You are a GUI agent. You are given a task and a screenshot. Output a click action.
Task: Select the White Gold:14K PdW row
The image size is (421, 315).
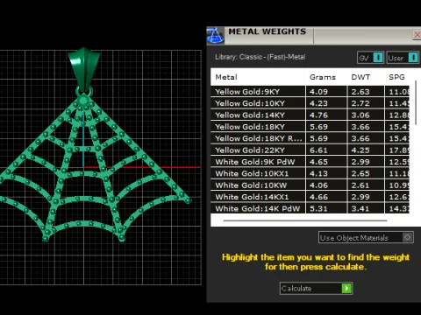310,208
